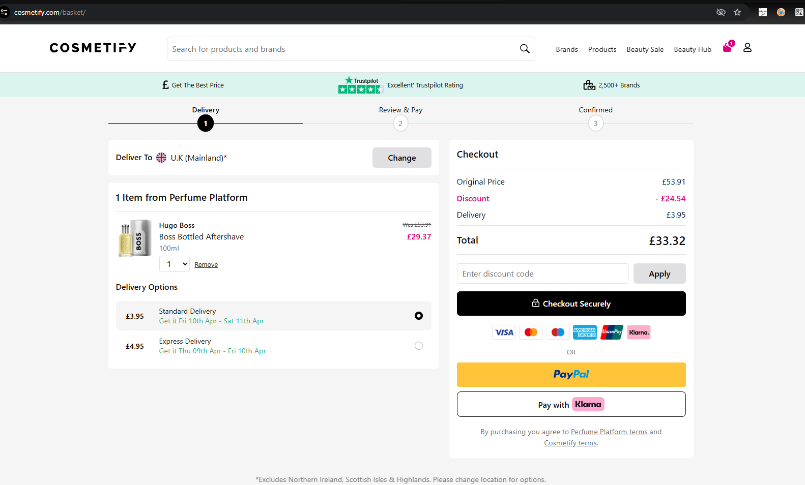Click the Get The Best Price text
Viewport: 805px width, 485px height.
(x=197, y=85)
